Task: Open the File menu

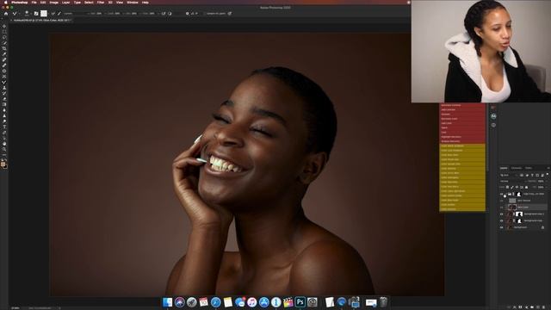Action: [34, 2]
